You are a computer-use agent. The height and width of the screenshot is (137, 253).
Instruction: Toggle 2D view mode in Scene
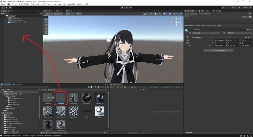[x=151, y=14]
